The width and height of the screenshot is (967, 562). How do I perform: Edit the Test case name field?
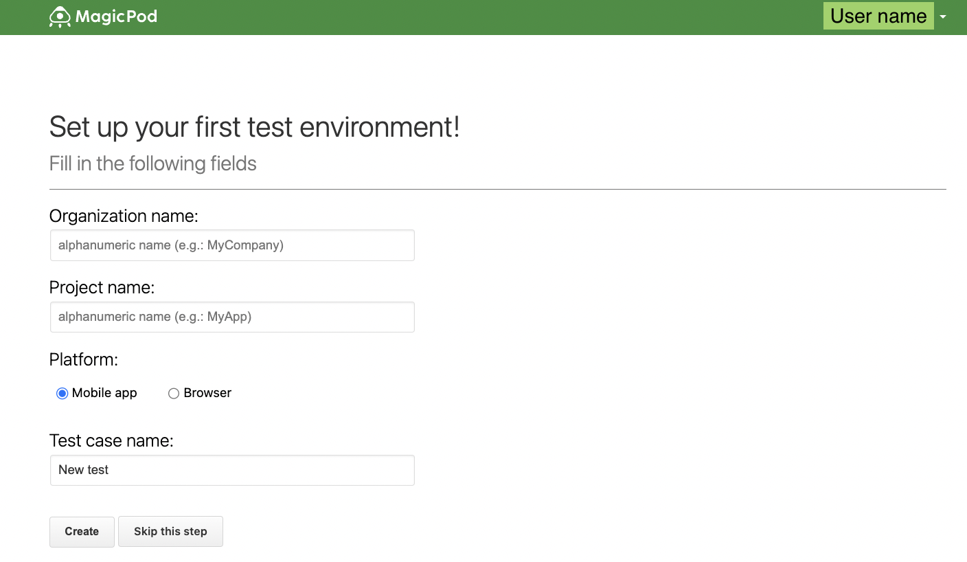tap(232, 470)
